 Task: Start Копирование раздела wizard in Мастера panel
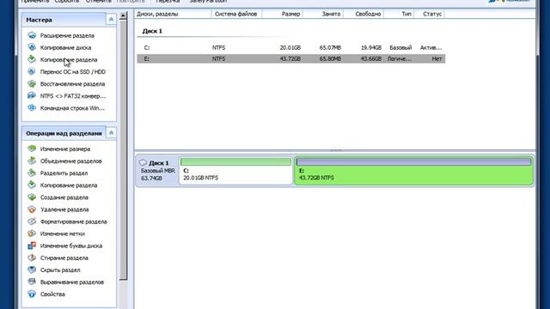69,59
